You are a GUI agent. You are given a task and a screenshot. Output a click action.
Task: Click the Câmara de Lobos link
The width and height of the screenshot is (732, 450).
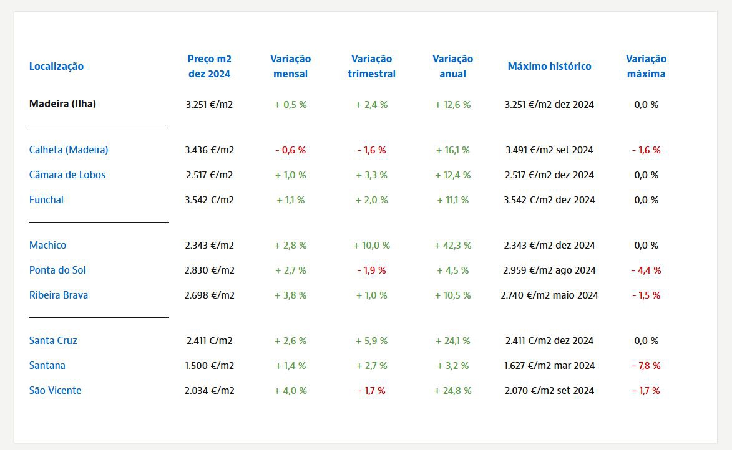click(x=67, y=175)
